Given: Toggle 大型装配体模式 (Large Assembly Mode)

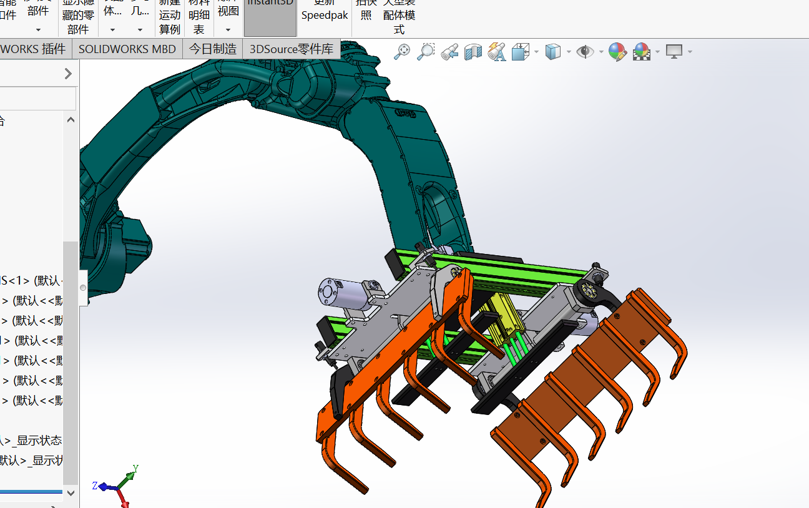Looking at the screenshot, I should click(399, 17).
